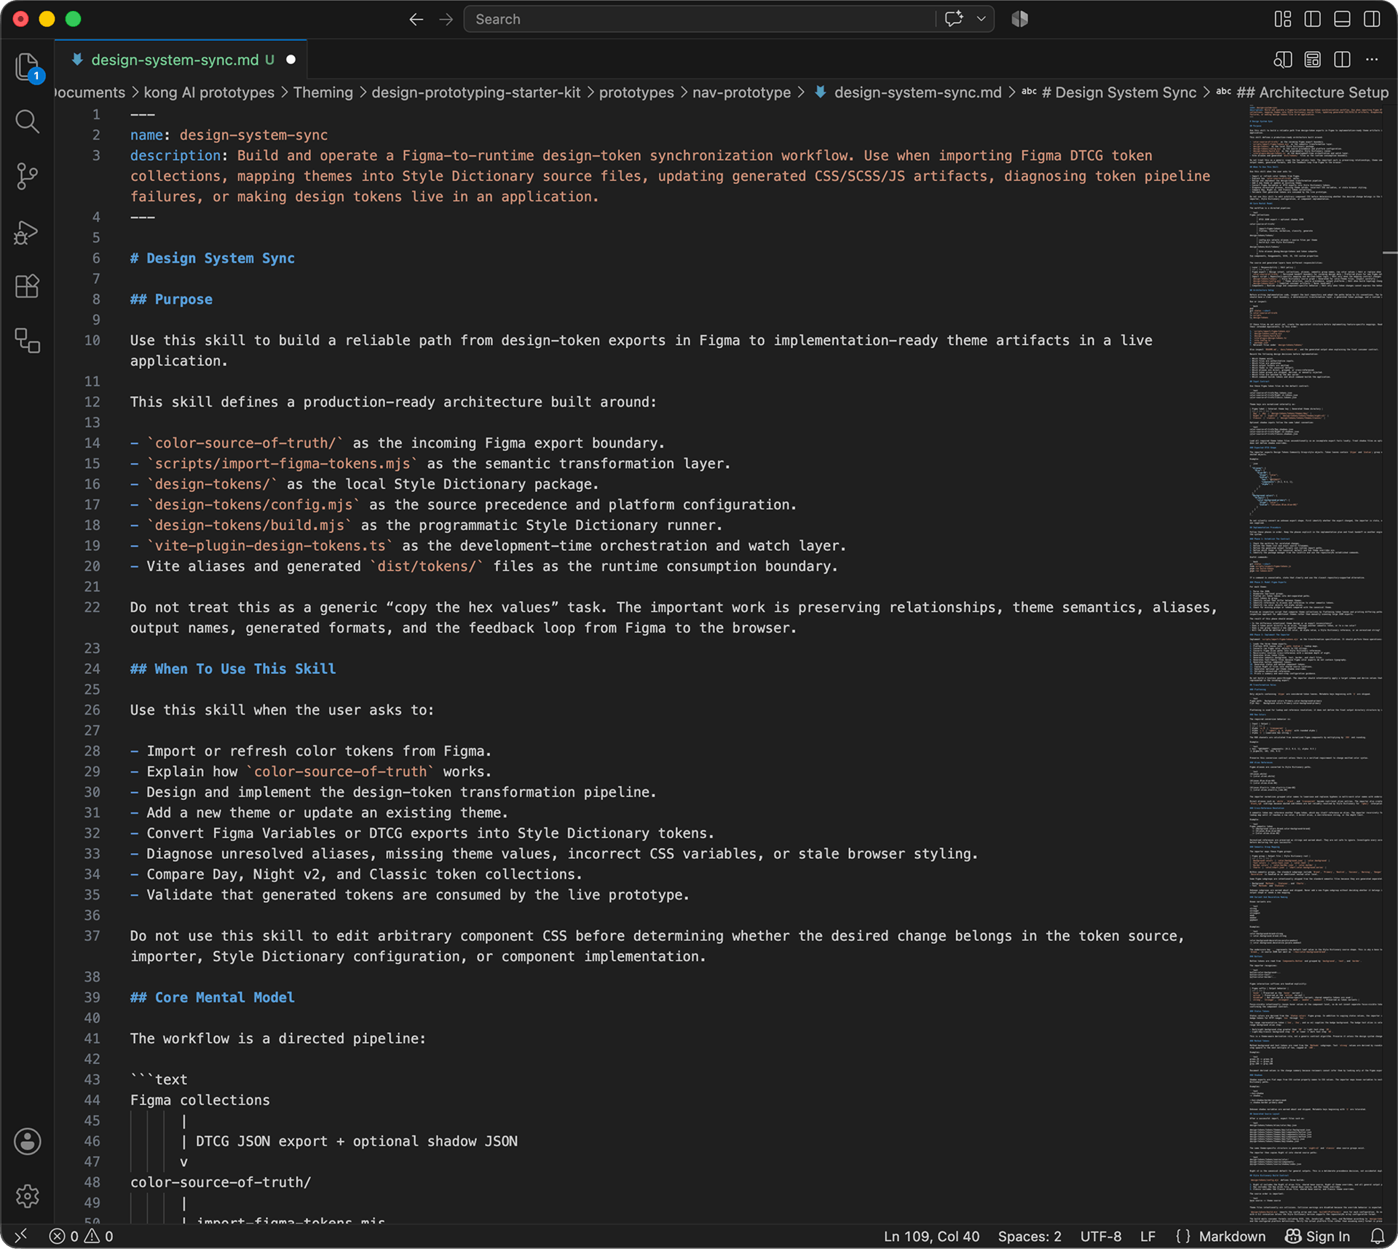Click `vite-plugin-design-tokens.ts` on line 19
The image size is (1398, 1249).
[x=270, y=546]
